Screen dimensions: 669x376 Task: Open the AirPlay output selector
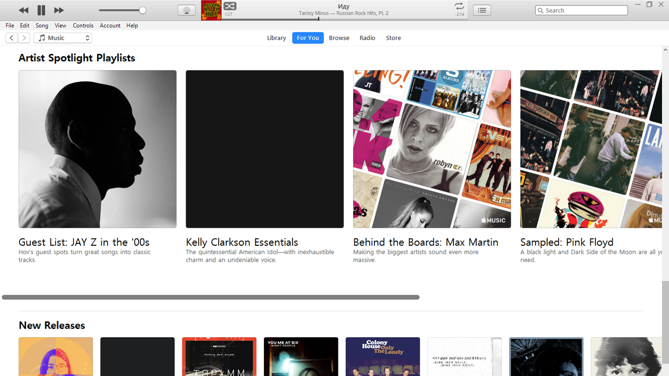coord(187,10)
